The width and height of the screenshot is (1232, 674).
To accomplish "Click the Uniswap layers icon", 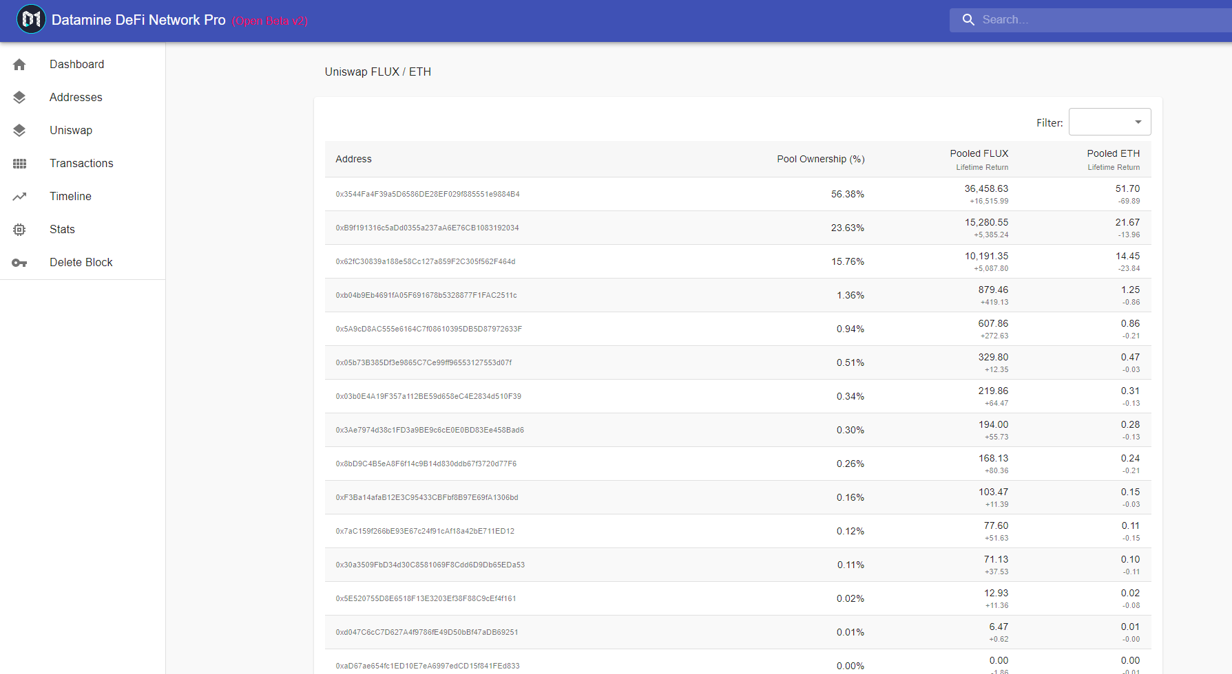I will click(x=19, y=131).
